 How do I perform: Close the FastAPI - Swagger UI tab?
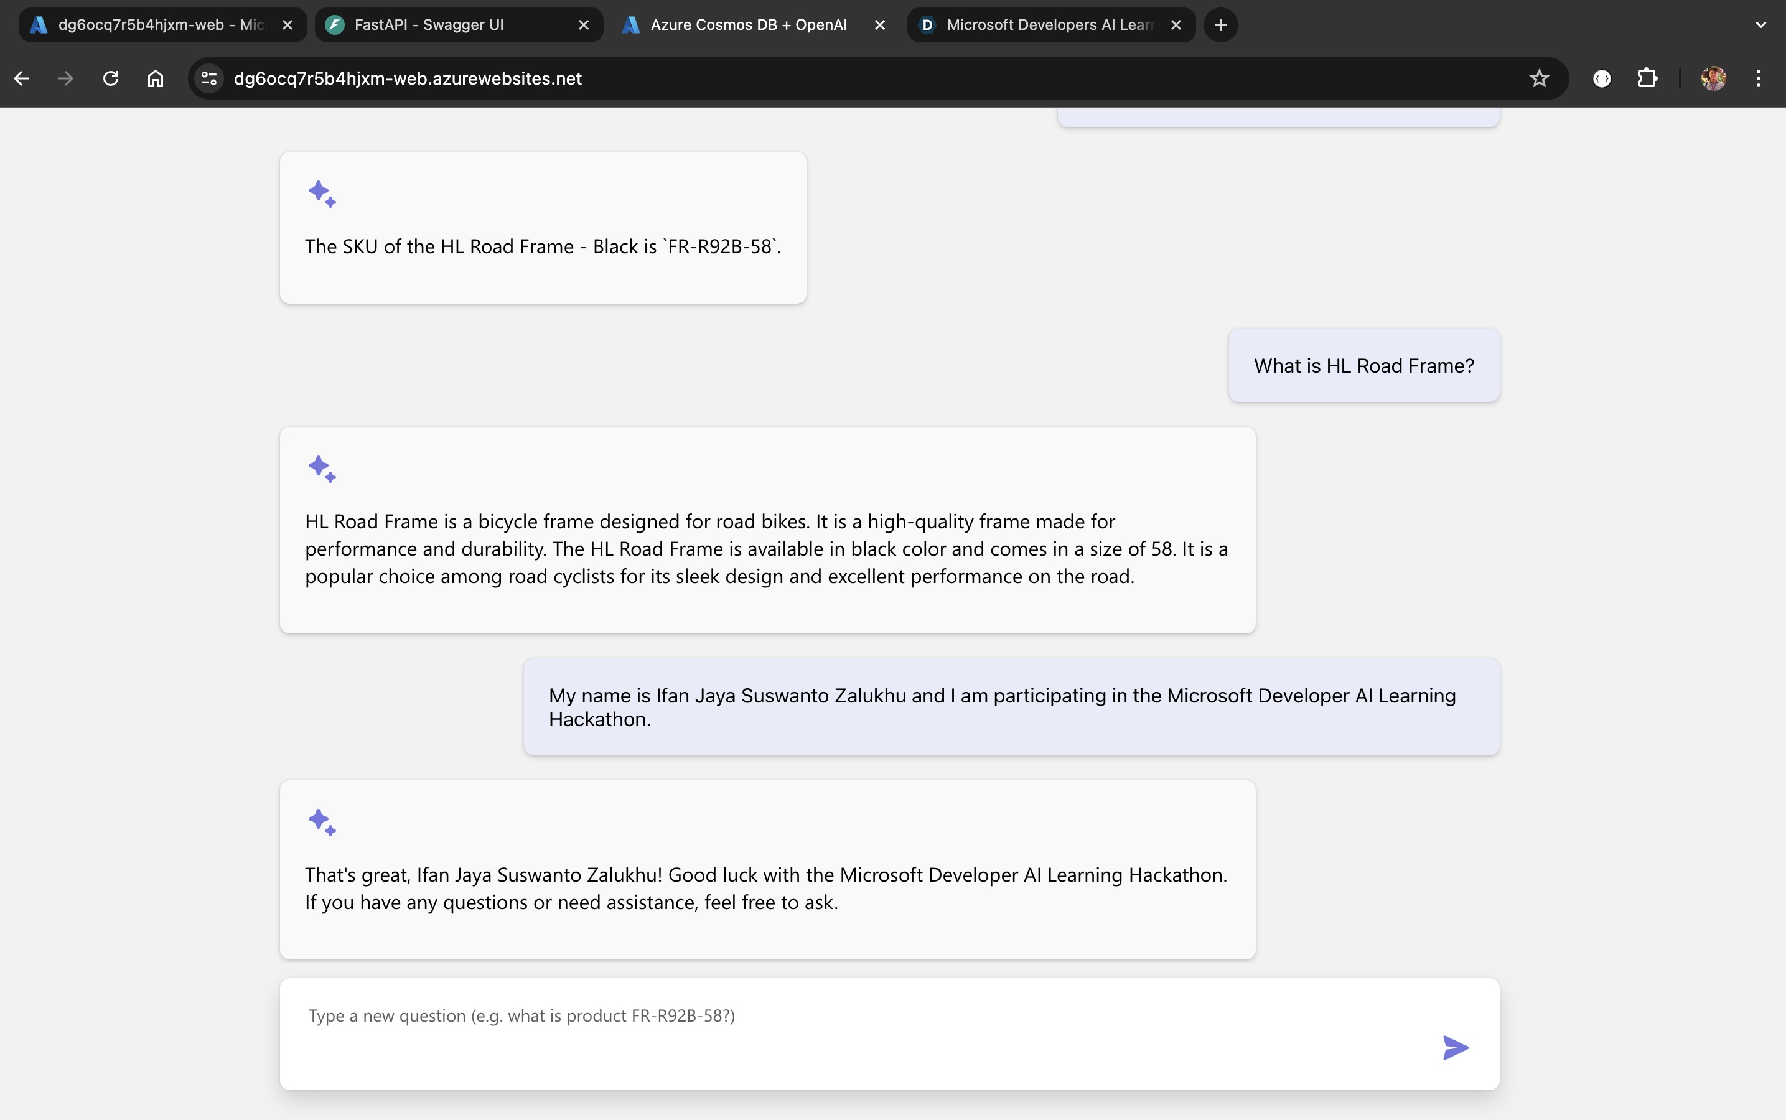coord(584,25)
